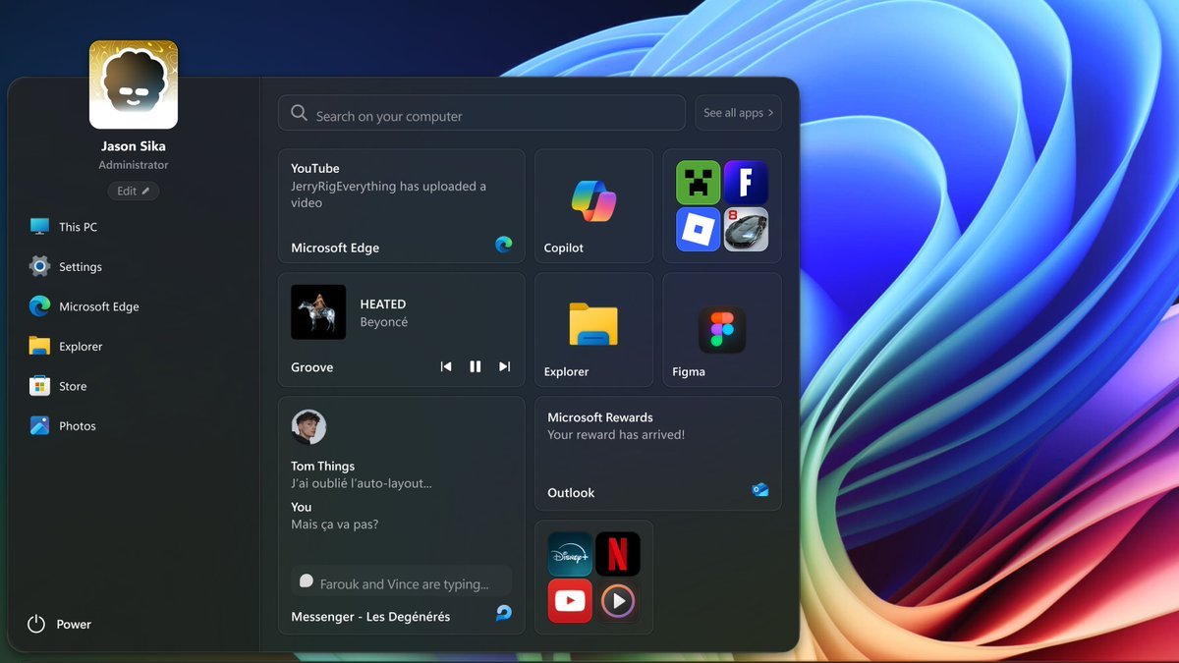Click the Administrator label
The width and height of the screenshot is (1179, 663).
click(x=134, y=165)
